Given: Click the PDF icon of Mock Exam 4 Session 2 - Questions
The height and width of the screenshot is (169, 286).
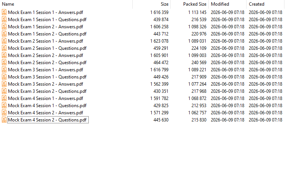Looking at the screenshot, I should pyautogui.click(x=4, y=120).
